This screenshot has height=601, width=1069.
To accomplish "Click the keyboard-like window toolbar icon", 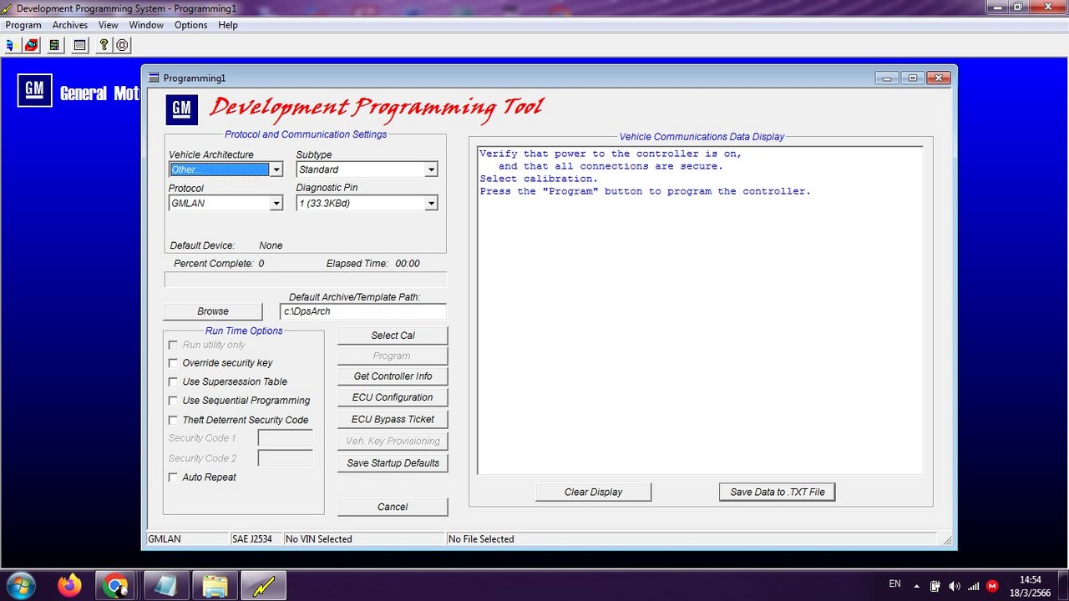I will pos(79,45).
